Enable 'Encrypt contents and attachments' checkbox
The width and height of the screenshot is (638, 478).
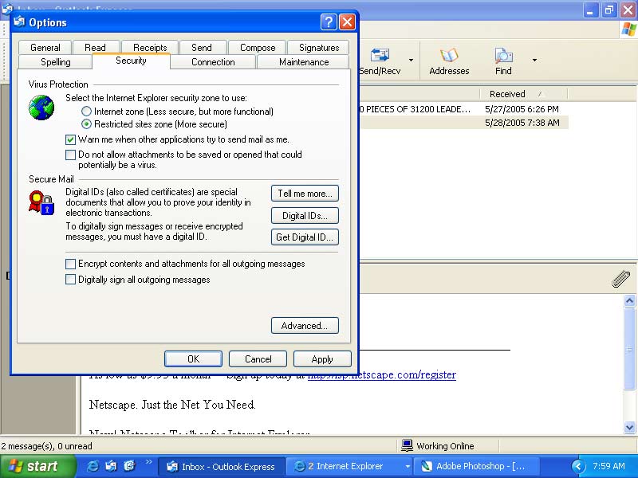(70, 264)
